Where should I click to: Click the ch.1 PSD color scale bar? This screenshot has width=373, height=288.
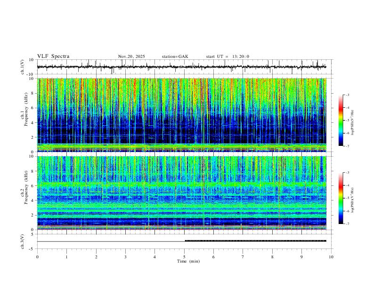341,120
